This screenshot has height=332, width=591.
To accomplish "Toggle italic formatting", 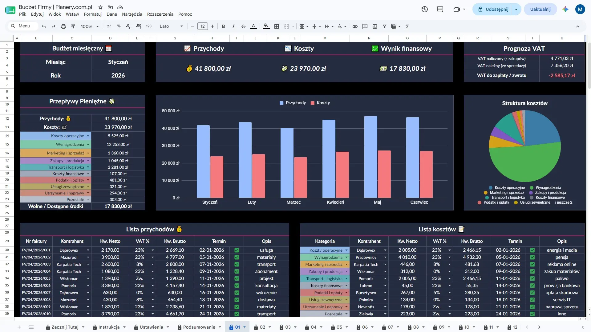I will click(x=233, y=26).
